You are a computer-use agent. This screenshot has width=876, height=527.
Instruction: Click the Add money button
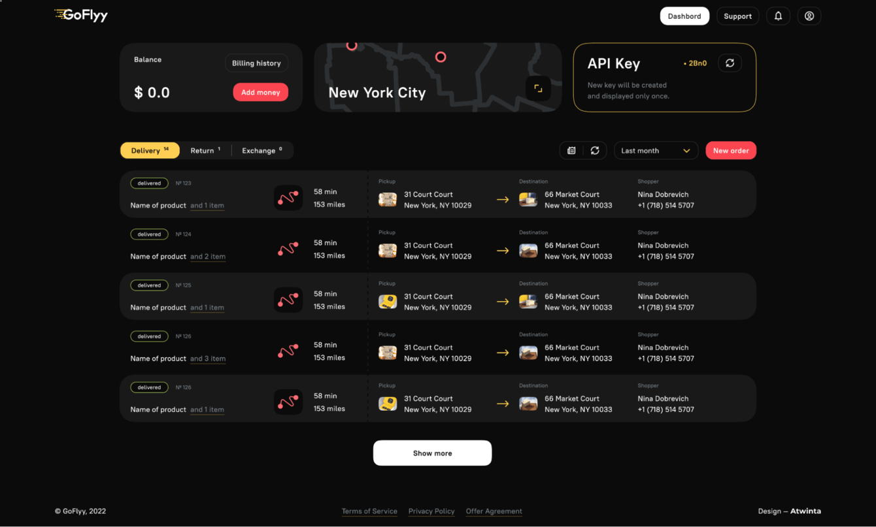(260, 93)
